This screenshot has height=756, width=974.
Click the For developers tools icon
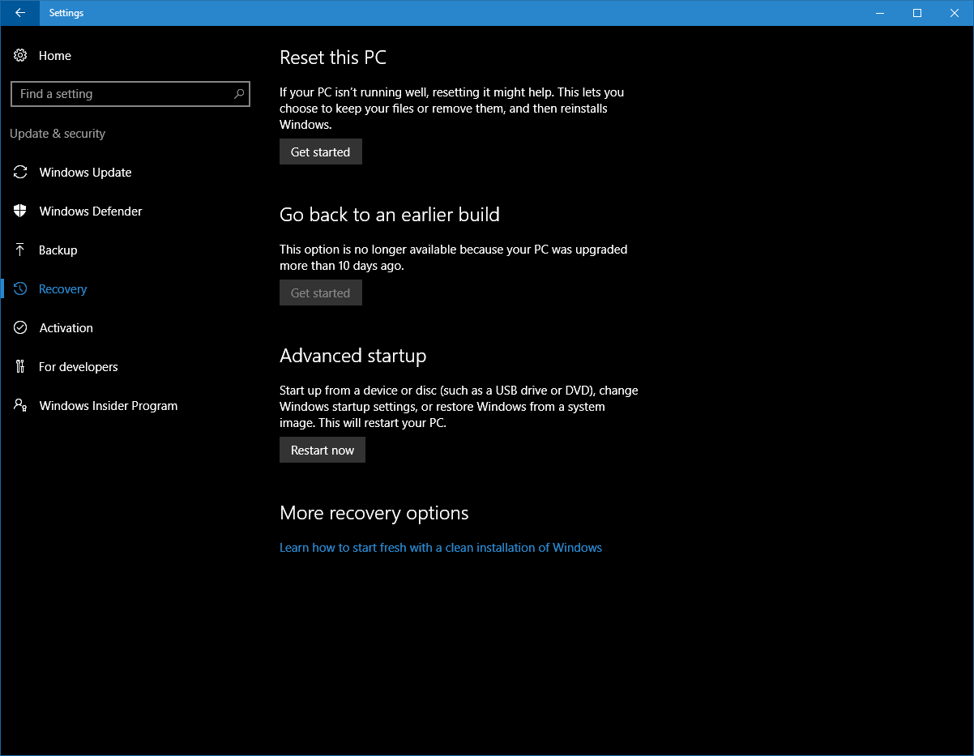(20, 366)
